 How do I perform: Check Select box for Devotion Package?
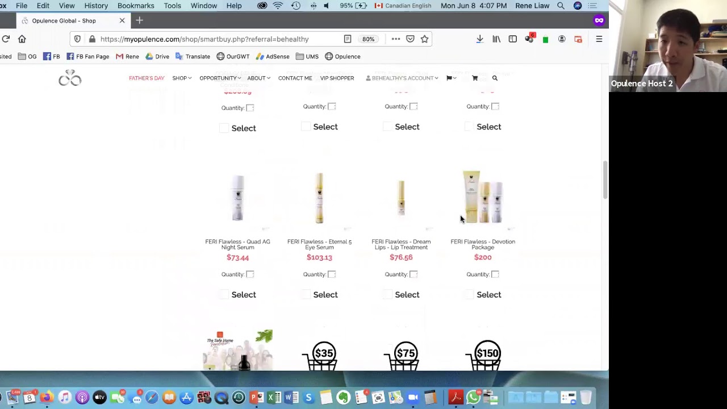[469, 294]
